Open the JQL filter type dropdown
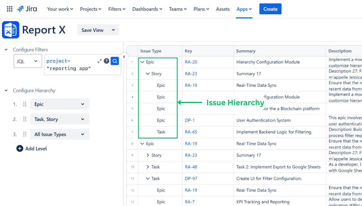Screen dimensions: 362x206 [28, 61]
